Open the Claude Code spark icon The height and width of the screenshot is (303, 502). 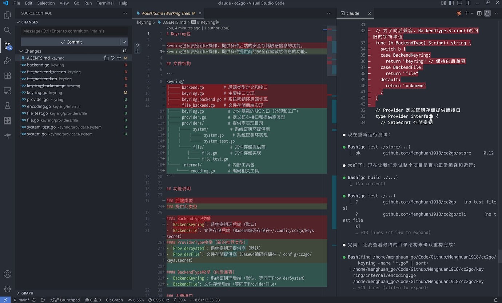459,13
